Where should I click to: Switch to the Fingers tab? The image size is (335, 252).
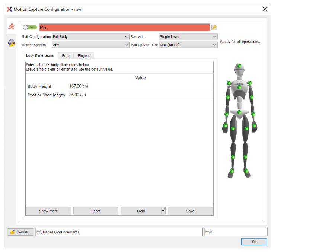pos(84,55)
